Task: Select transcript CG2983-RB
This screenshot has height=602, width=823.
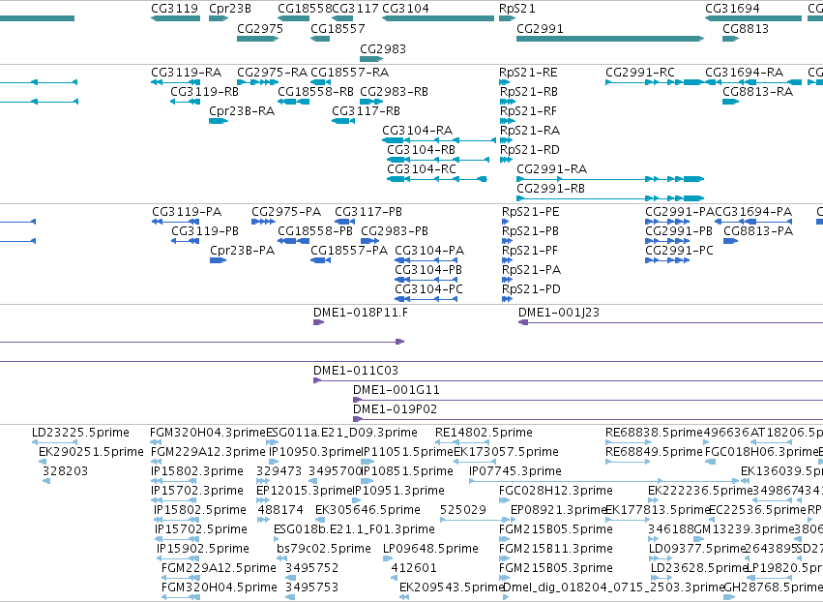Action: 371,102
